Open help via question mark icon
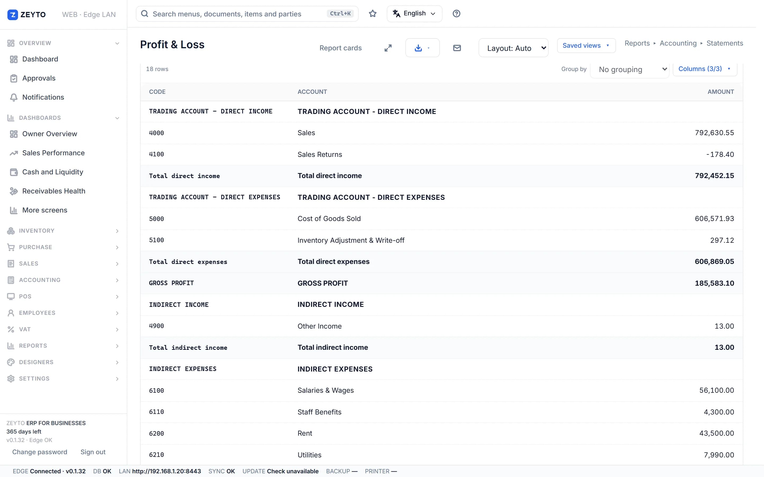The width and height of the screenshot is (764, 477). [x=456, y=14]
